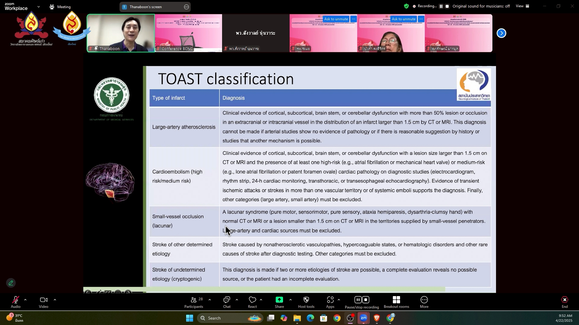Select Conference BCNC video thumbnail

(188, 33)
